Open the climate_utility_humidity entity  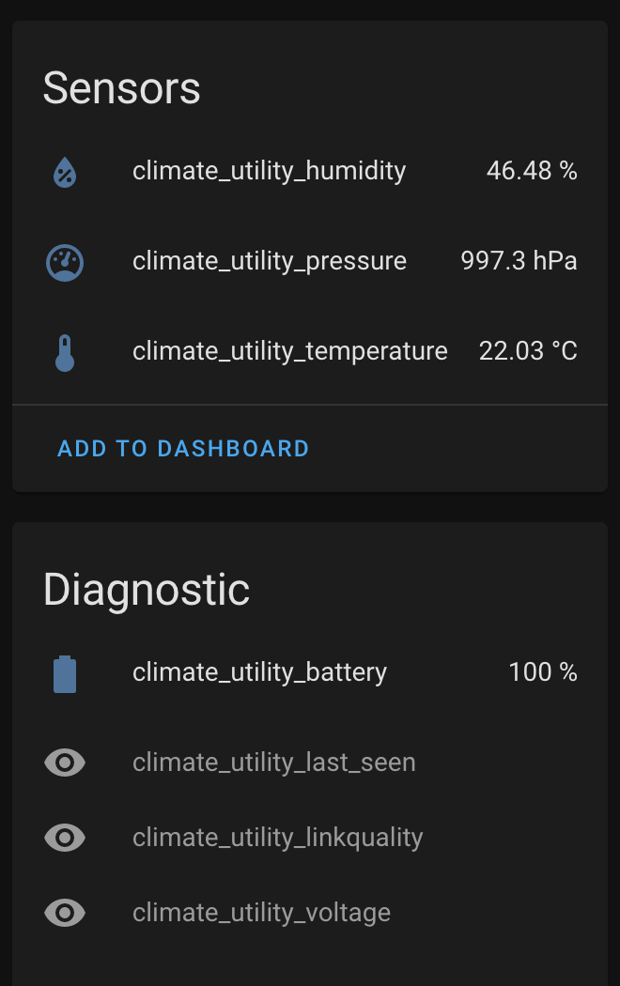(269, 172)
